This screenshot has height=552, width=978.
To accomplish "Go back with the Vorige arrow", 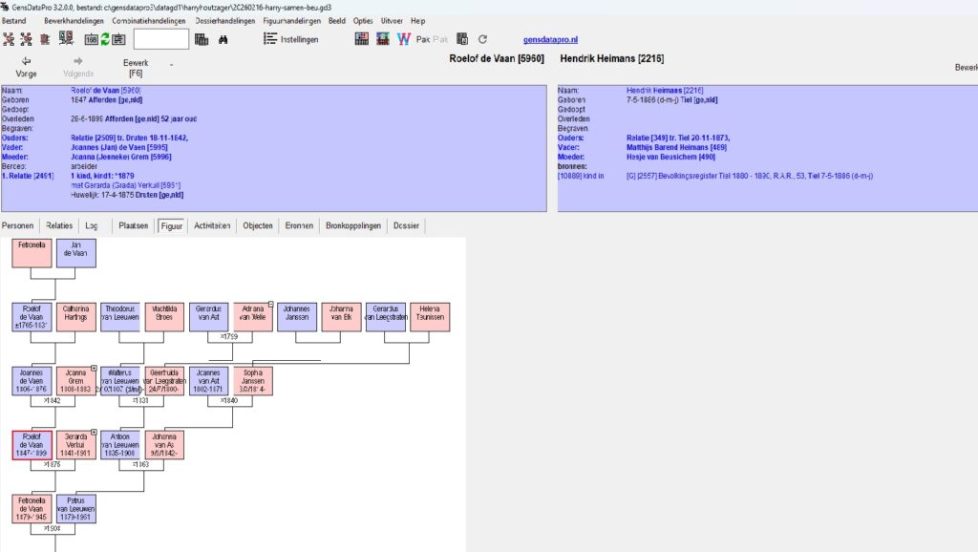I will click(x=26, y=68).
